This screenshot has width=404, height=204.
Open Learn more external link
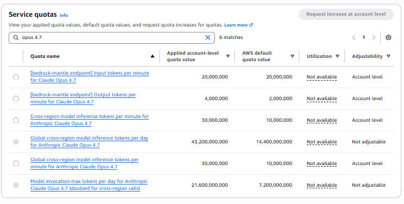point(238,25)
